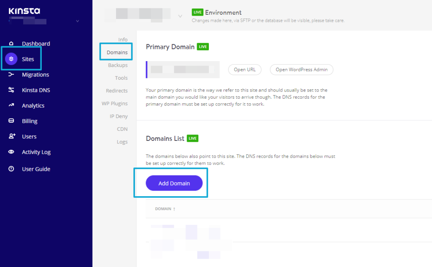Click the Migrations icon
Viewport: 432px width, 267px height.
tap(11, 74)
